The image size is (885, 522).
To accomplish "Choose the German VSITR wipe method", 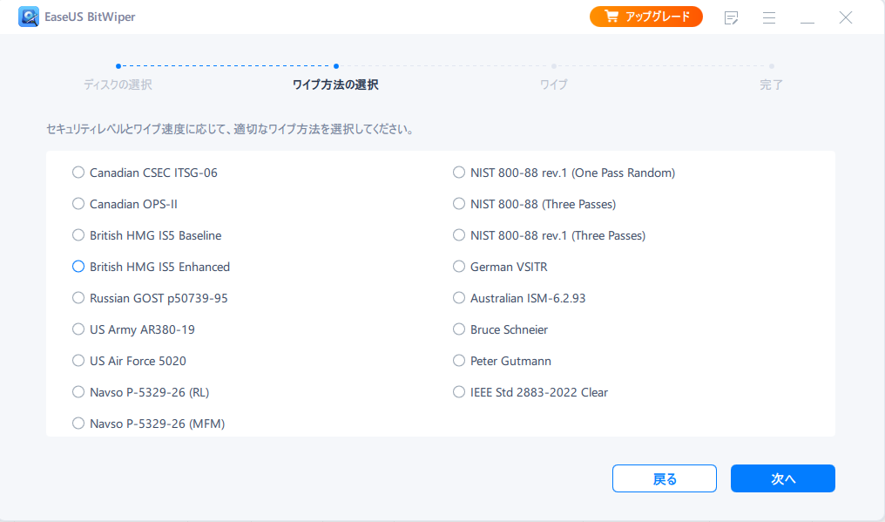I will [x=459, y=266].
